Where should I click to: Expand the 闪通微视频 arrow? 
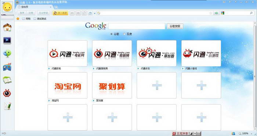click(94, 69)
